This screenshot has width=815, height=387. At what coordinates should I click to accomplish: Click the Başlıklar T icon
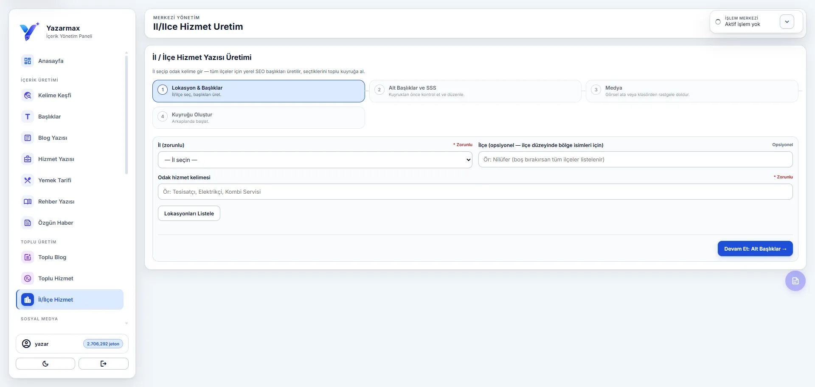[28, 117]
